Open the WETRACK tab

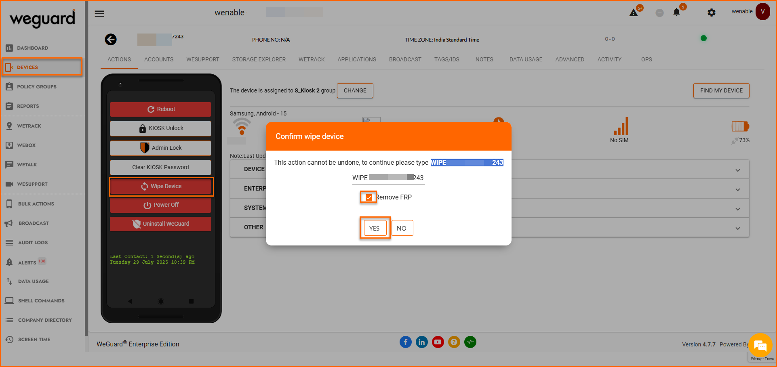coord(312,59)
